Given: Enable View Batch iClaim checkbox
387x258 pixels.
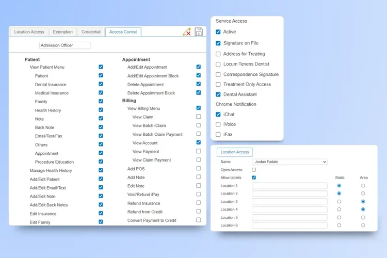Looking at the screenshot, I should click(x=199, y=125).
